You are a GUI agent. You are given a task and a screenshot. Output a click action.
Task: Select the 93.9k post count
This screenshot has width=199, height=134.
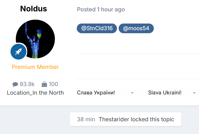pyautogui.click(x=27, y=84)
